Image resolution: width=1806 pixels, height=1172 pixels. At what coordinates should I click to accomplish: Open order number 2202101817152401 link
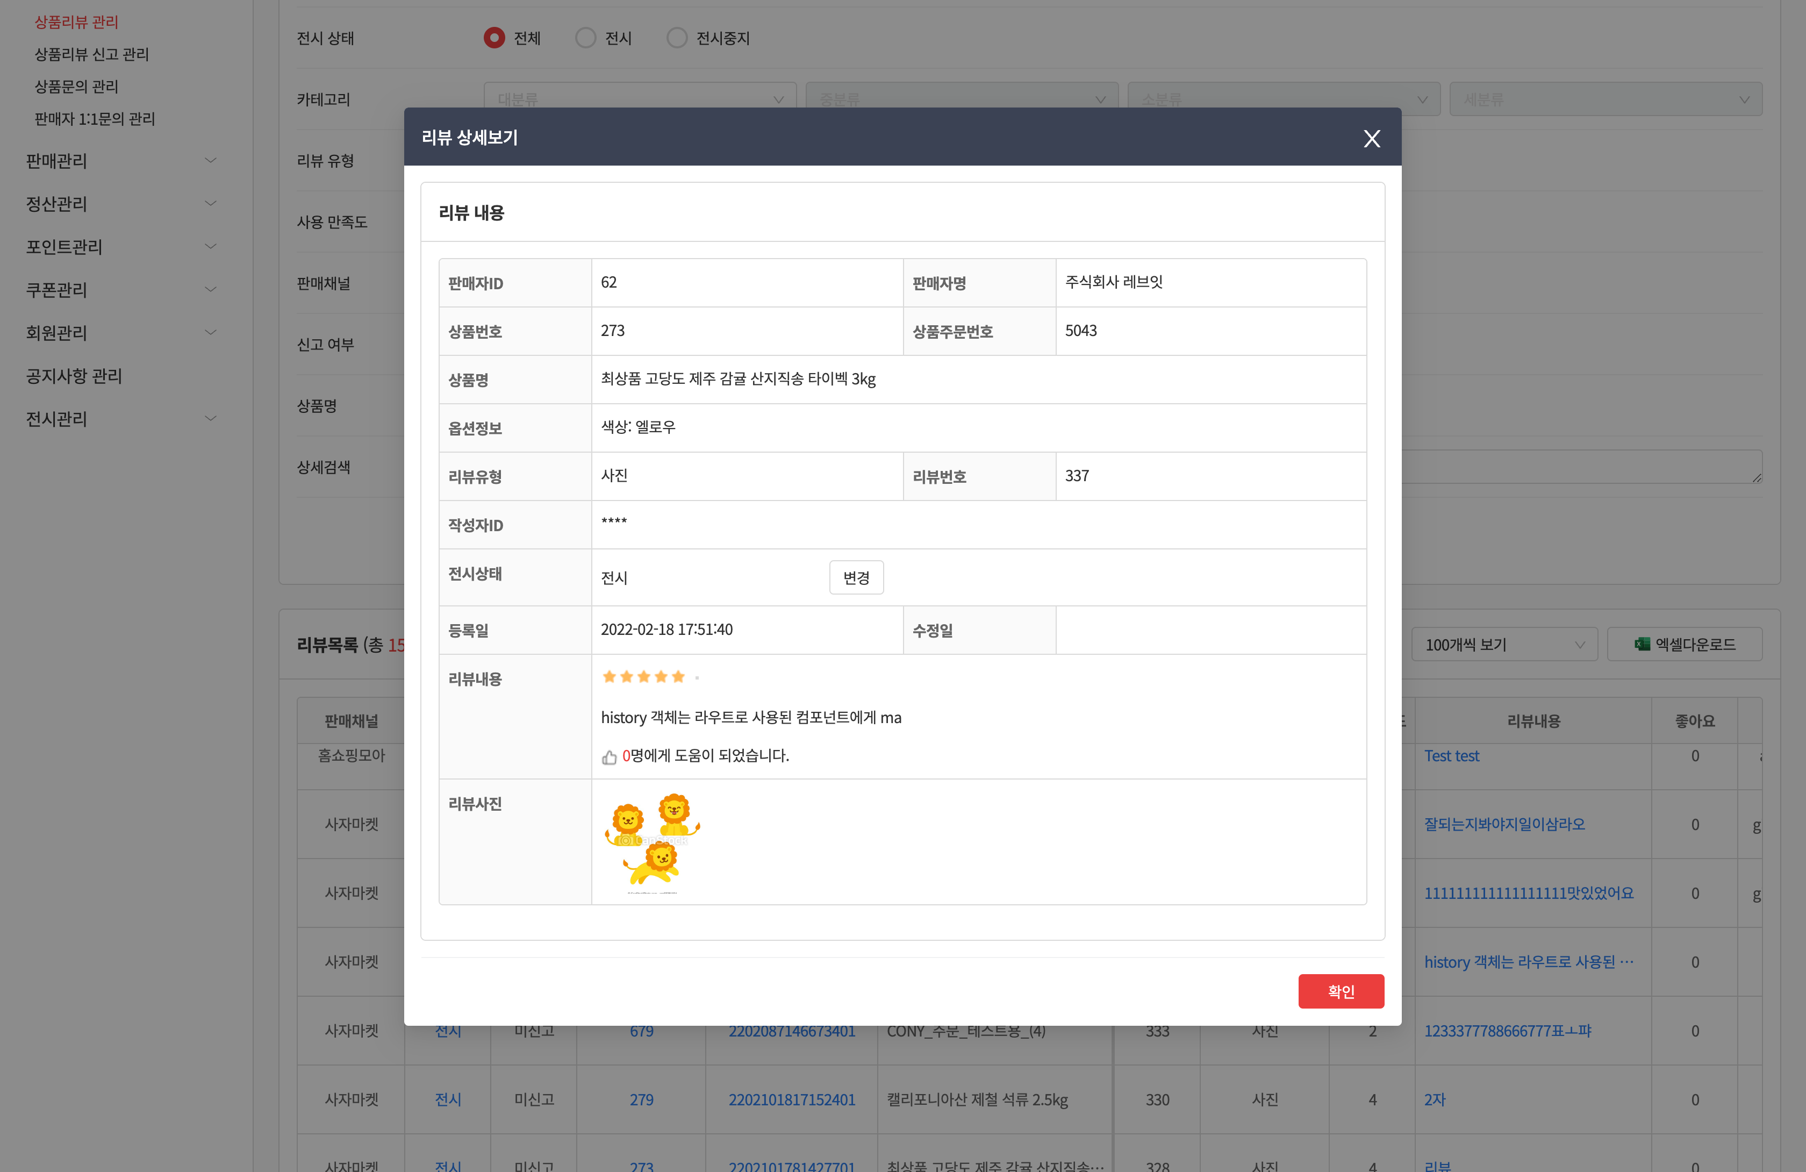pos(791,1099)
